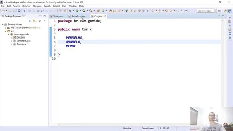Click the Search flashlight icon
The image size is (233, 131).
coord(119,11)
